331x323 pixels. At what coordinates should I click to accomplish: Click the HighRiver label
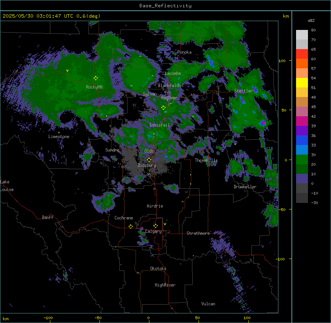[x=165, y=285]
